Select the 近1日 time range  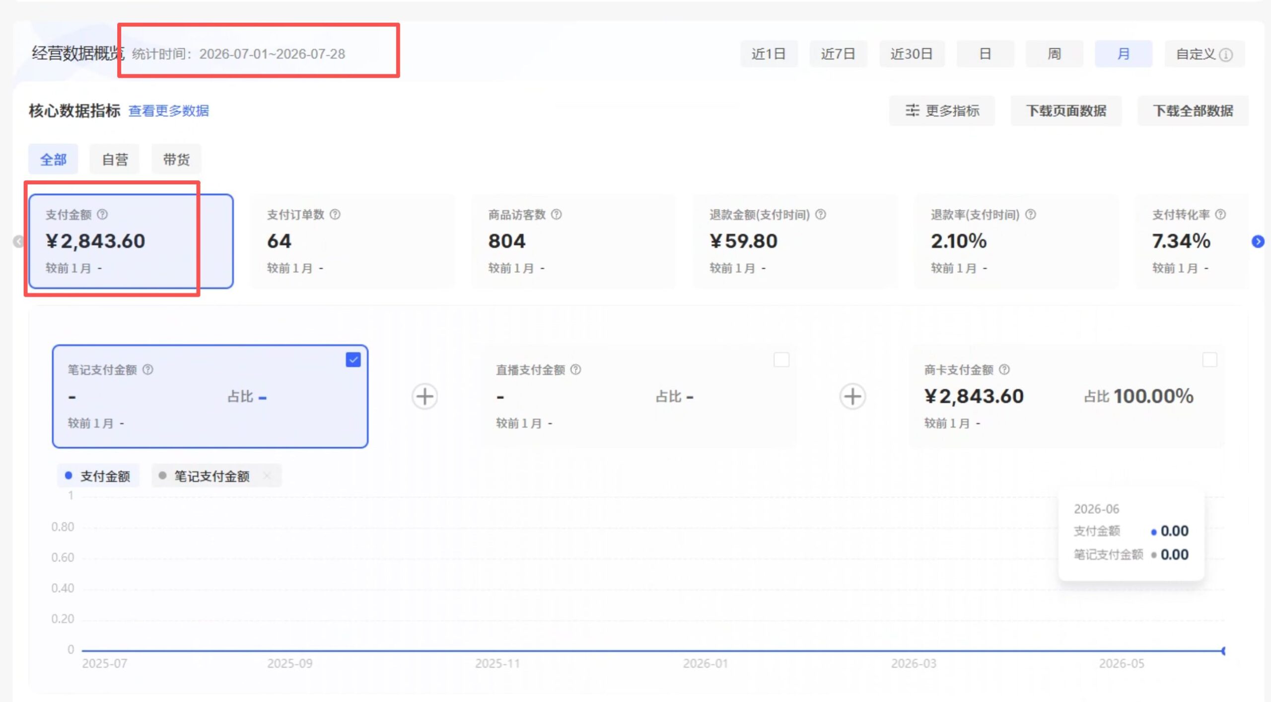click(x=769, y=54)
